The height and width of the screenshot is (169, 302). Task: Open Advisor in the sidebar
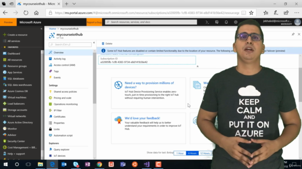pyautogui.click(x=9, y=135)
